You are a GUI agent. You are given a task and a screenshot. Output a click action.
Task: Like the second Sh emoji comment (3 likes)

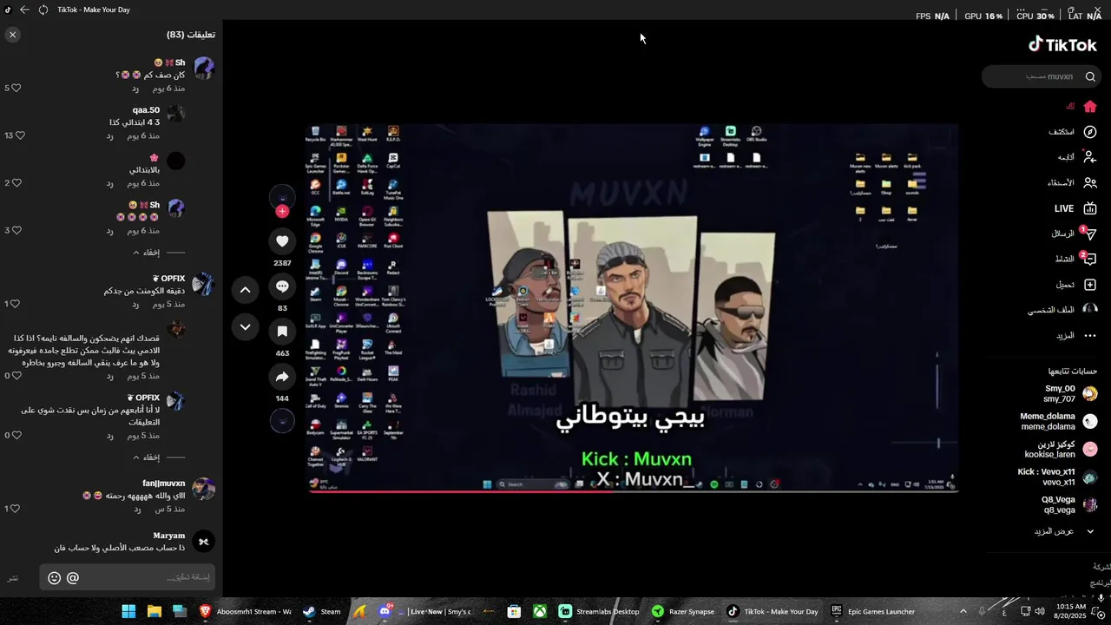[x=16, y=230]
